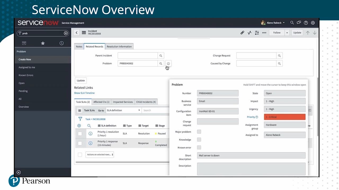Viewport: 339px width, 190px height.
Task: Look up Parent Incident with magnifier
Action: tap(161, 56)
